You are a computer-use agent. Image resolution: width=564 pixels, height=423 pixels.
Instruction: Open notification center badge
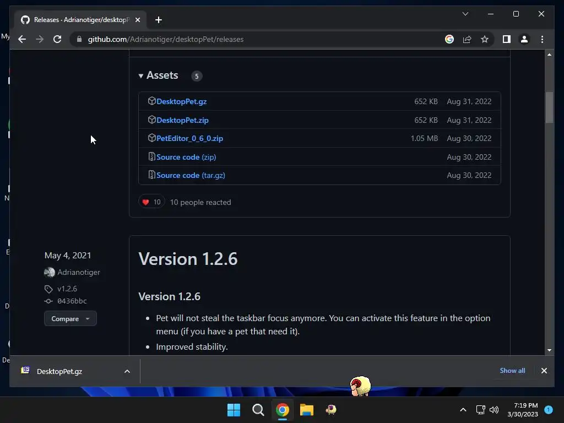549,410
